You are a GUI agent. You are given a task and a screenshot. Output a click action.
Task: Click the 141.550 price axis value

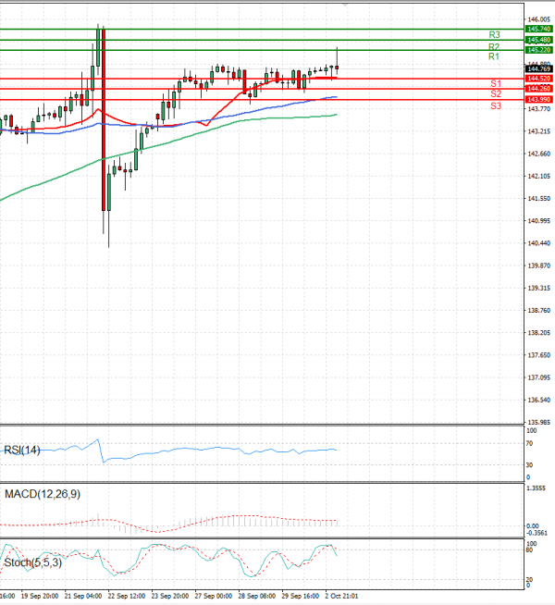coord(538,199)
